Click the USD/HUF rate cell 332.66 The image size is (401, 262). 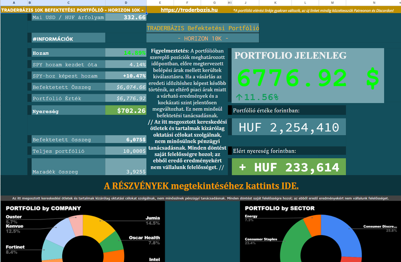[x=126, y=17]
